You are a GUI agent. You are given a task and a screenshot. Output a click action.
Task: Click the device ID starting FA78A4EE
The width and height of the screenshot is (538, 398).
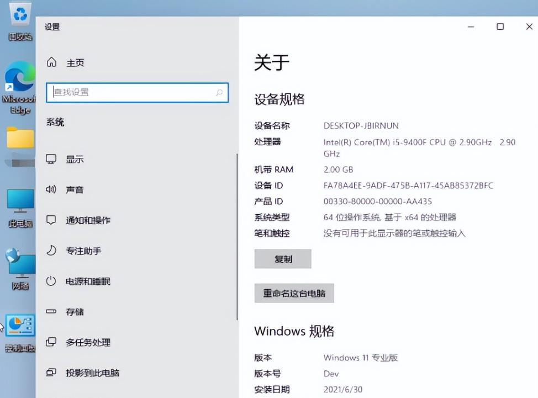click(x=408, y=185)
